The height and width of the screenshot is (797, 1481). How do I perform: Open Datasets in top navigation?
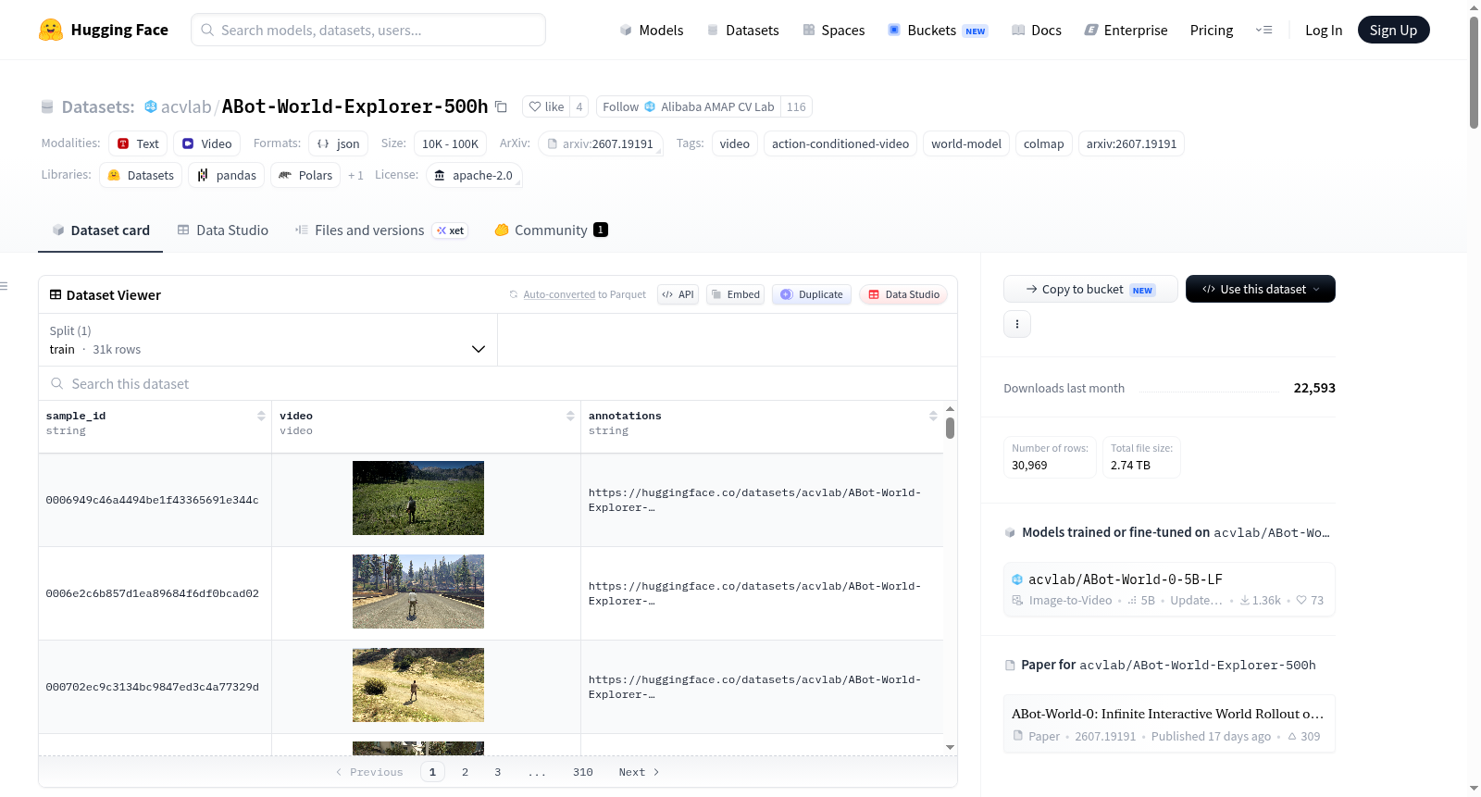742,30
